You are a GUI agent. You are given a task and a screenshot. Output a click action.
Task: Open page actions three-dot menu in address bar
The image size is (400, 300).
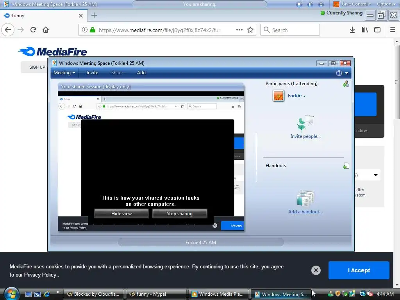pos(239,30)
